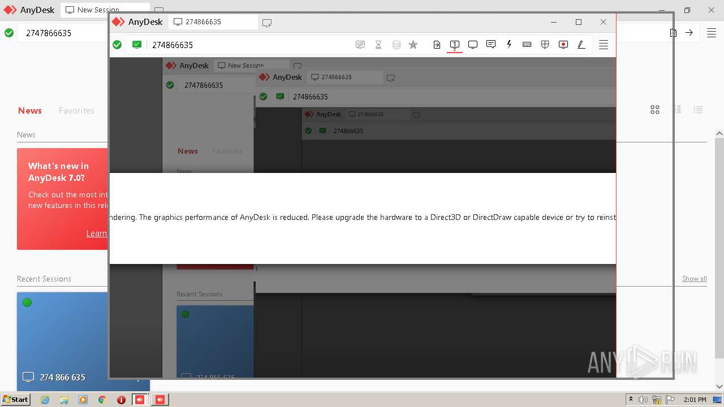This screenshot has height=407, width=724.
Task: Click the scroll up arrow of back window scrollbar
Action: click(719, 133)
